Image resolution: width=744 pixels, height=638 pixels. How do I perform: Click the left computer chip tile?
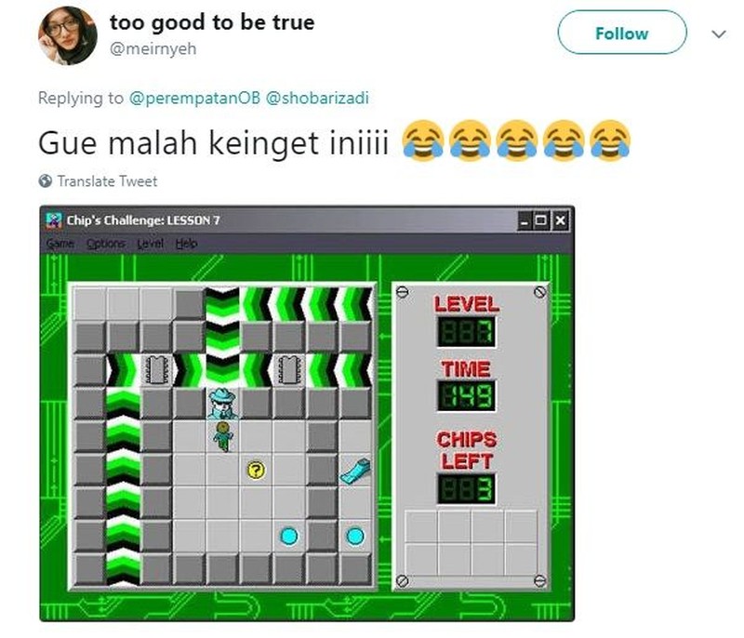coord(156,369)
